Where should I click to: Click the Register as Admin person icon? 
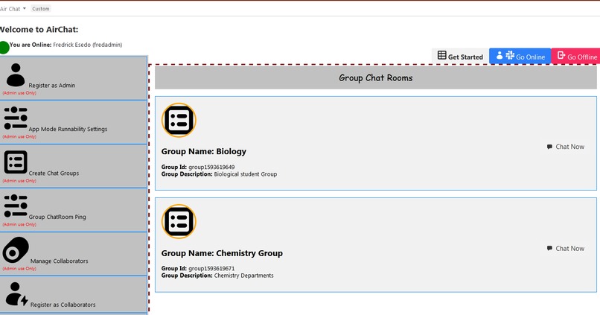[x=16, y=75]
